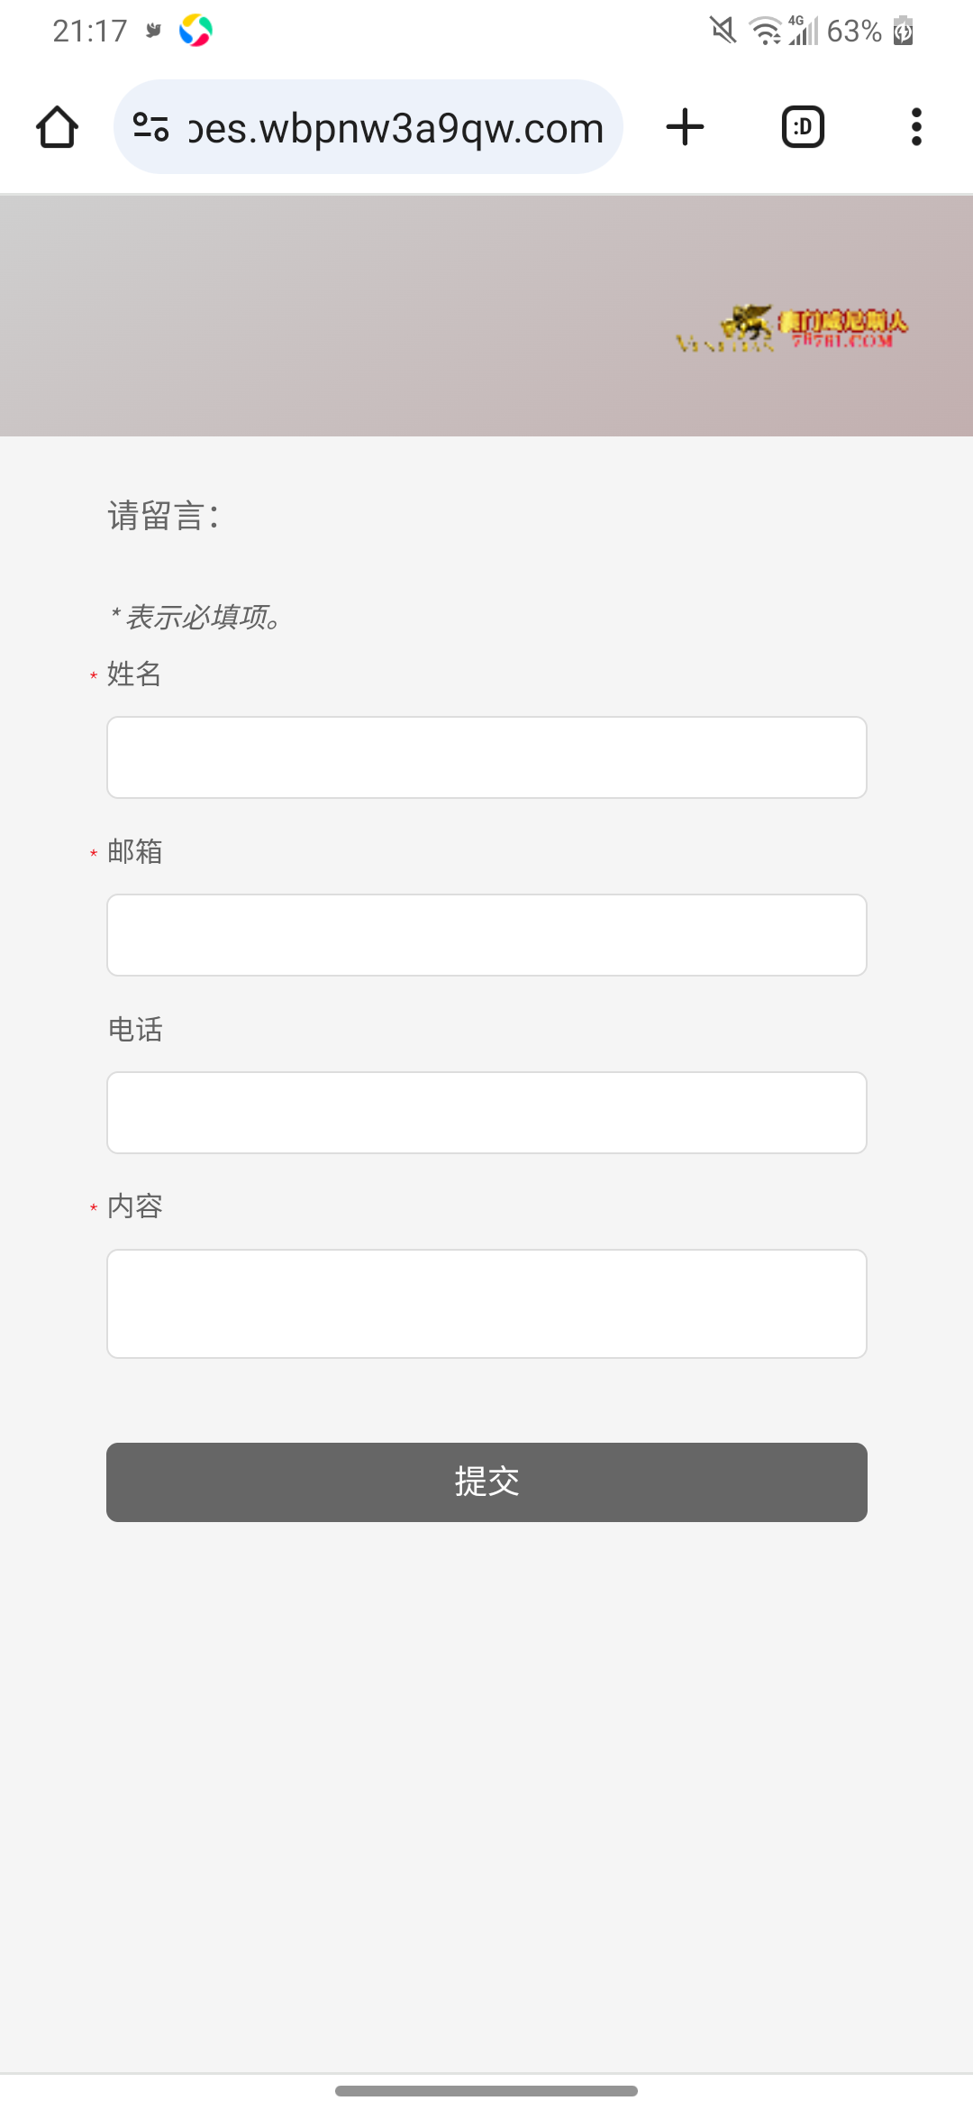
Task: Tap the 4G signal strength icon
Action: (x=803, y=31)
